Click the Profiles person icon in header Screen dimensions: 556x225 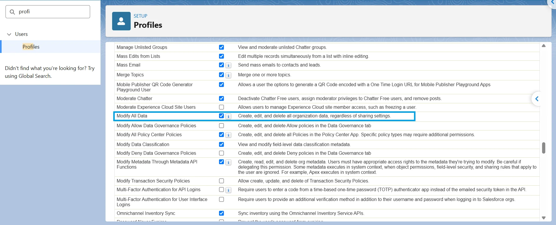pos(121,21)
